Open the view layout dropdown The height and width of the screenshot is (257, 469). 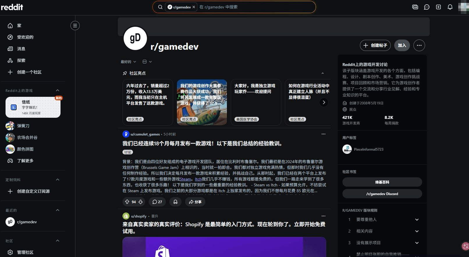pos(147,62)
